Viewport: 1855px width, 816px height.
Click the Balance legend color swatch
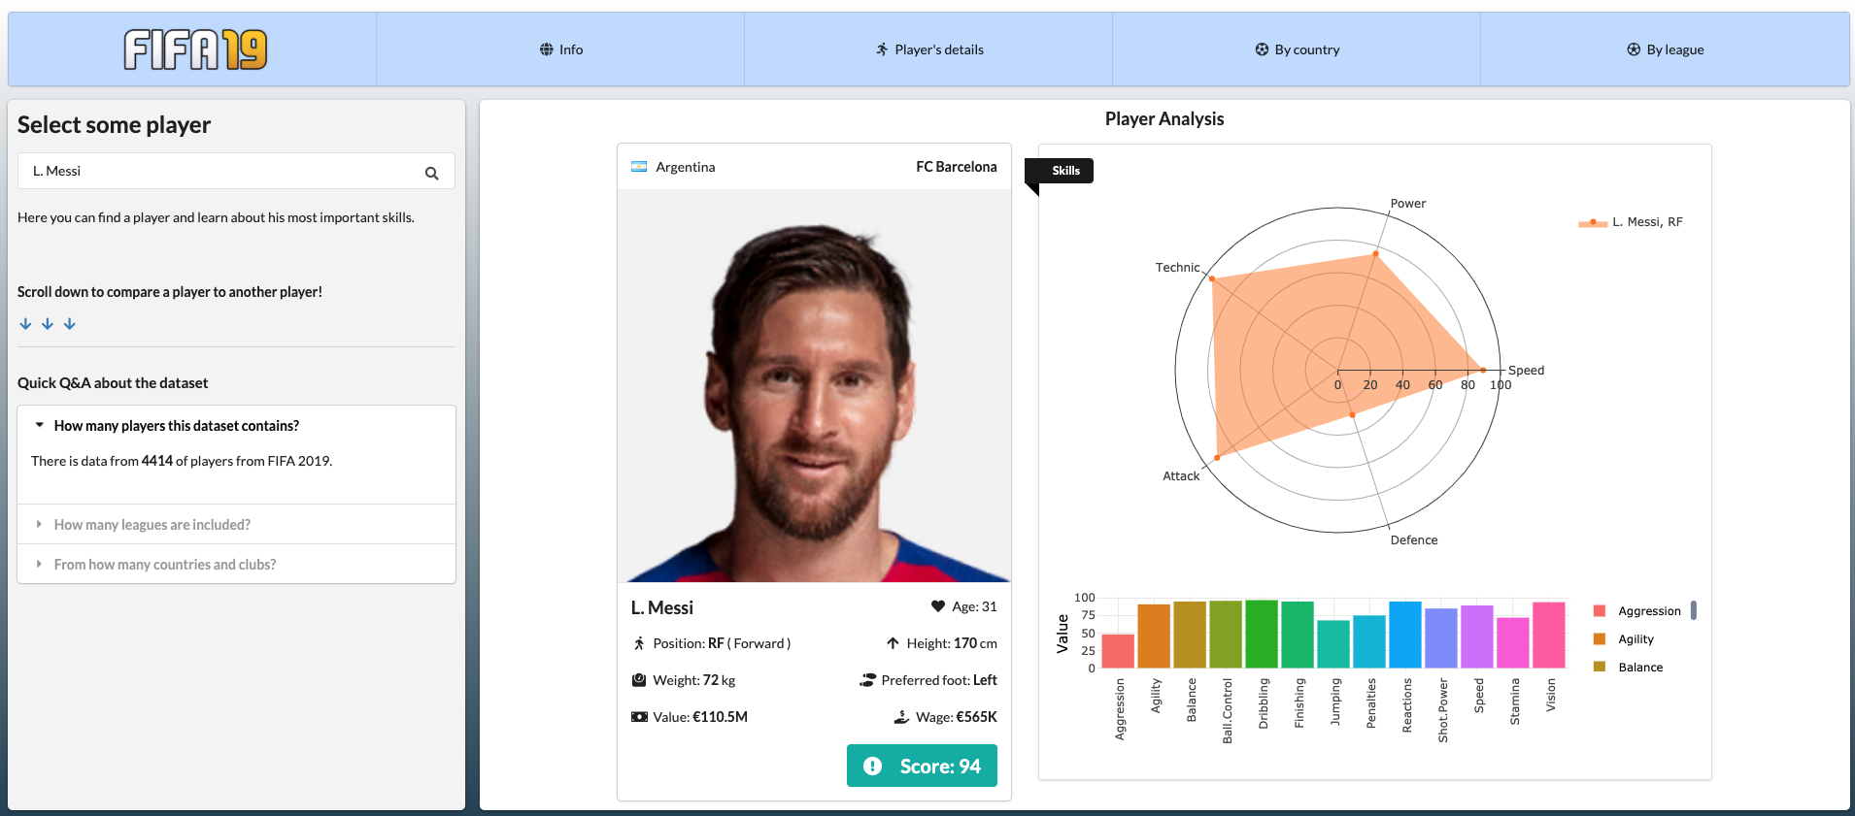point(1600,667)
